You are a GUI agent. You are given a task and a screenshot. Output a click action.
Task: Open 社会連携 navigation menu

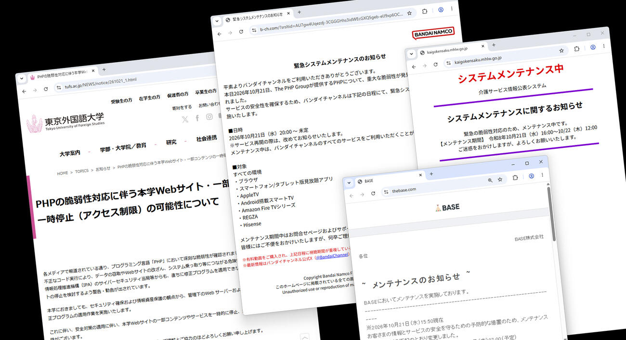point(207,139)
